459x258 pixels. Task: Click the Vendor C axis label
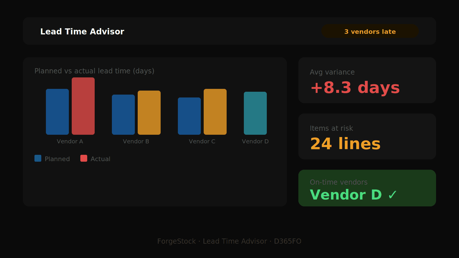coord(202,141)
